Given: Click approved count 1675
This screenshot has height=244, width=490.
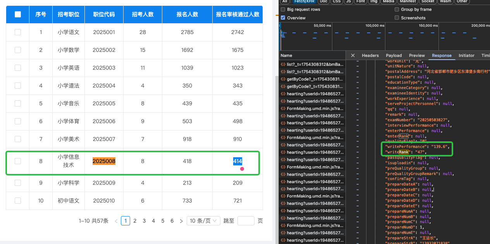Looking at the screenshot, I should coord(237,50).
